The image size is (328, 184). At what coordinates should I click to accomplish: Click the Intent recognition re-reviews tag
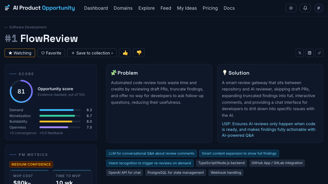coord(150,163)
